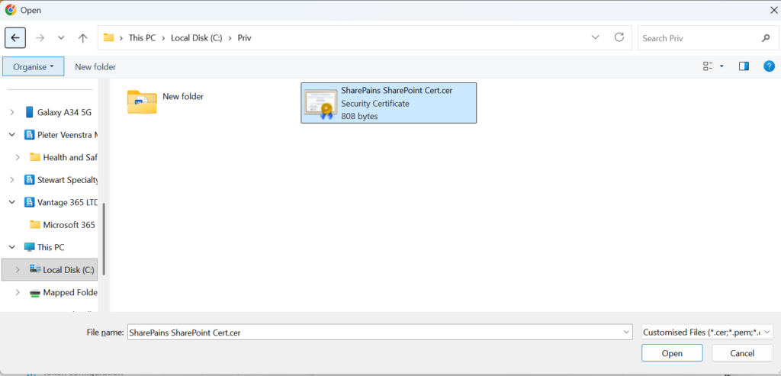Collapse the This PC node

click(12, 247)
